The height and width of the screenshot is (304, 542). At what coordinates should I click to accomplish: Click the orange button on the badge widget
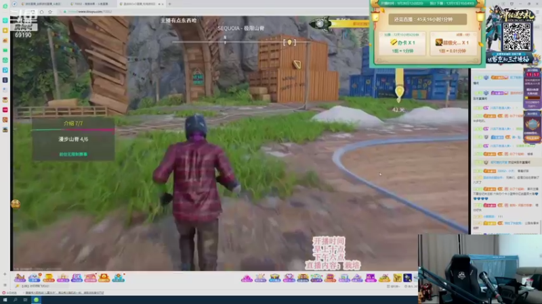tap(533, 138)
